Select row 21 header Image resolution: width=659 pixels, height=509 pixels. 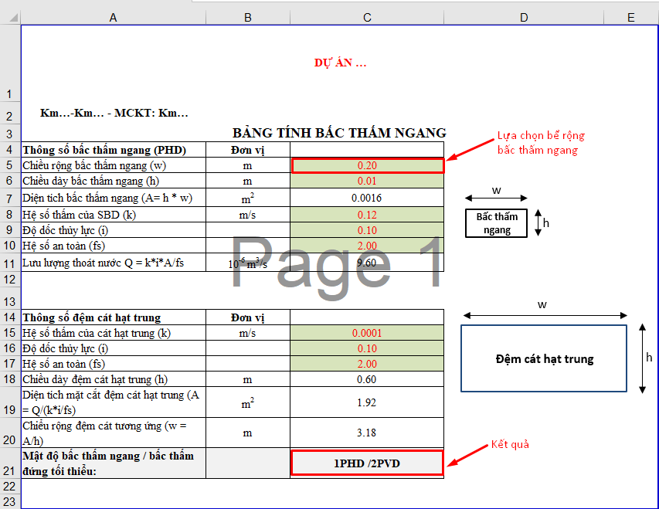click(x=10, y=471)
